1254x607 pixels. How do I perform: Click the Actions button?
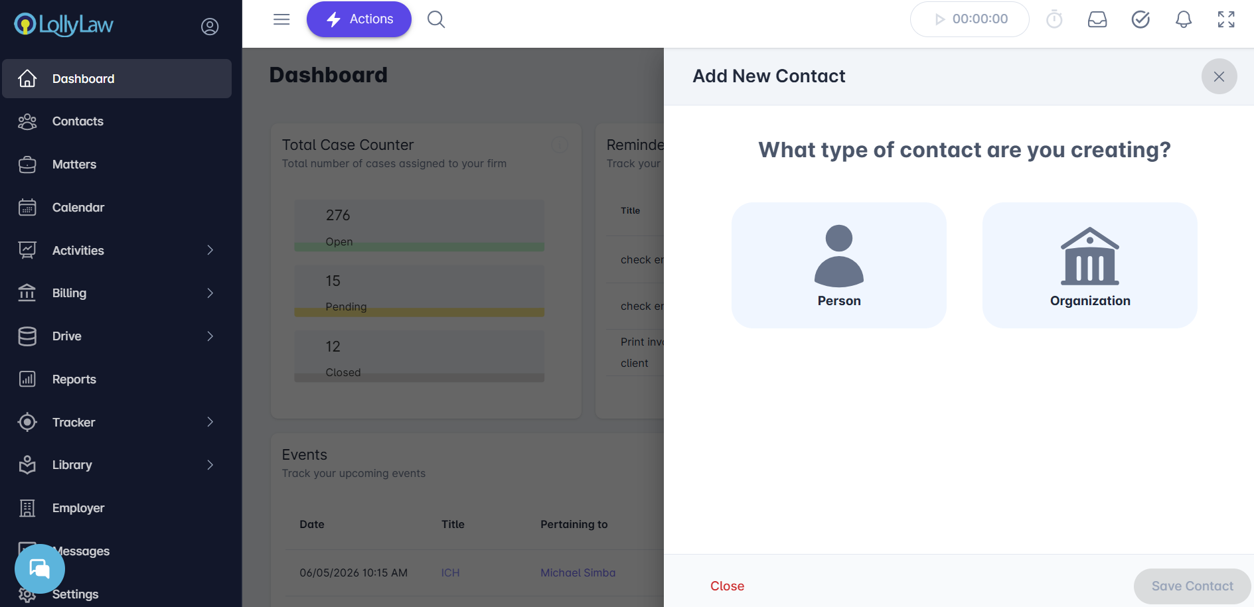359,19
